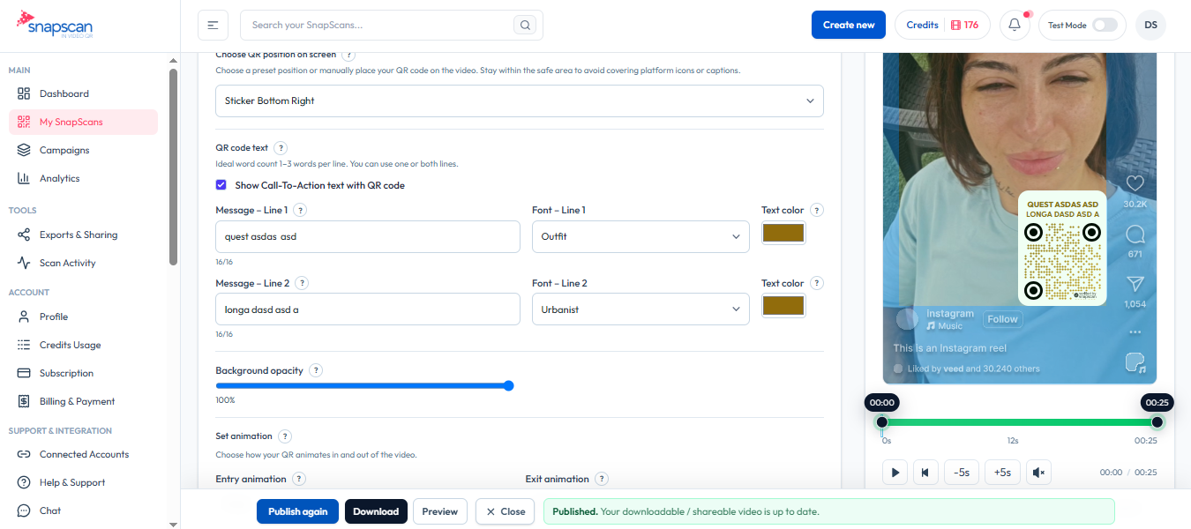Image resolution: width=1191 pixels, height=529 pixels.
Task: Open Analytics in sidebar
Action: [84, 178]
